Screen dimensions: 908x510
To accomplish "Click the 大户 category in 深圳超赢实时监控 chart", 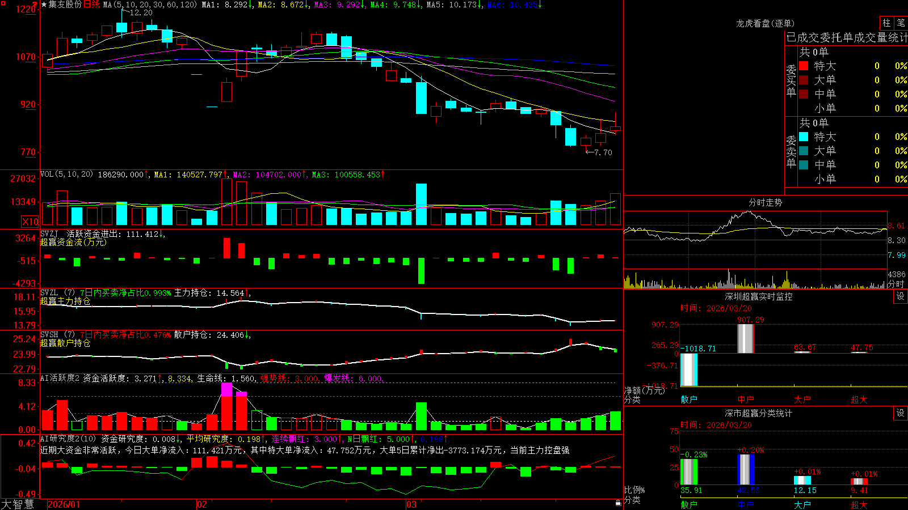I will [x=802, y=399].
